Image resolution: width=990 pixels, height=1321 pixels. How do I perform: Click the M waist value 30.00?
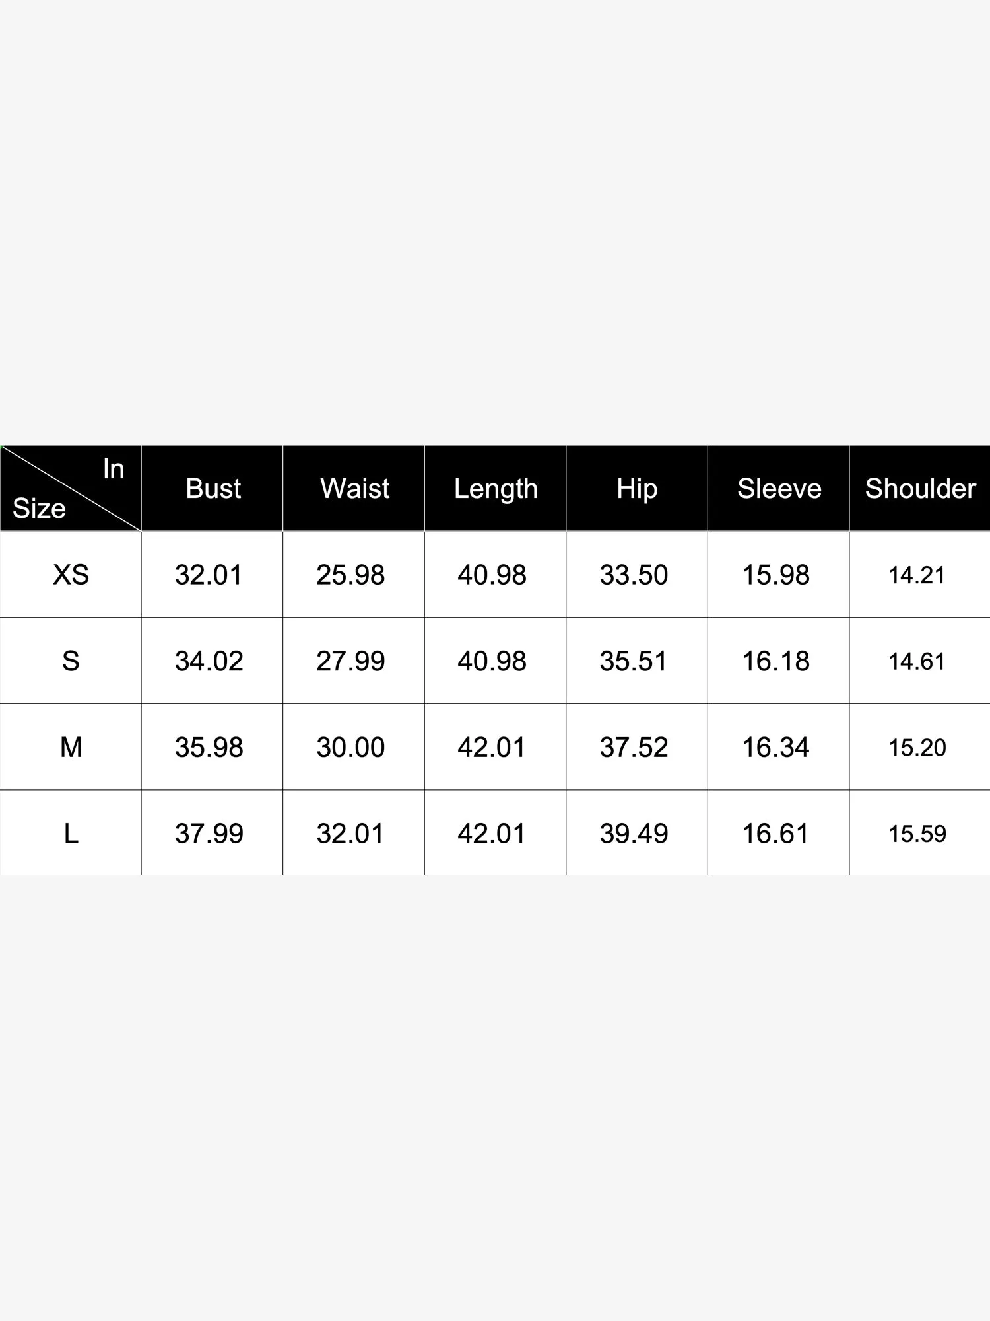(350, 748)
